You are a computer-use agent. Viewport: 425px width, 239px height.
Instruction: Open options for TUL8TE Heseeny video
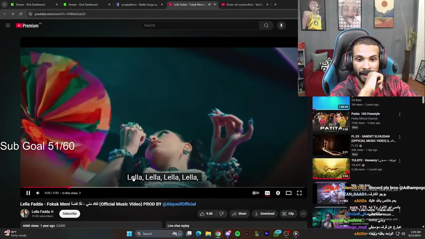pos(400,161)
